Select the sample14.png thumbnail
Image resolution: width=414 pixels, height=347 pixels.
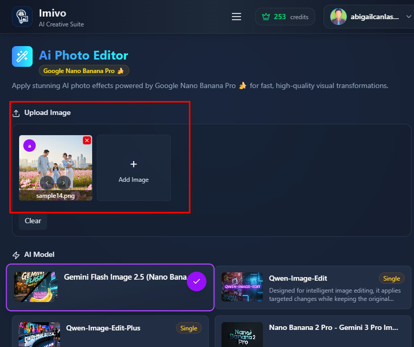pos(56,168)
